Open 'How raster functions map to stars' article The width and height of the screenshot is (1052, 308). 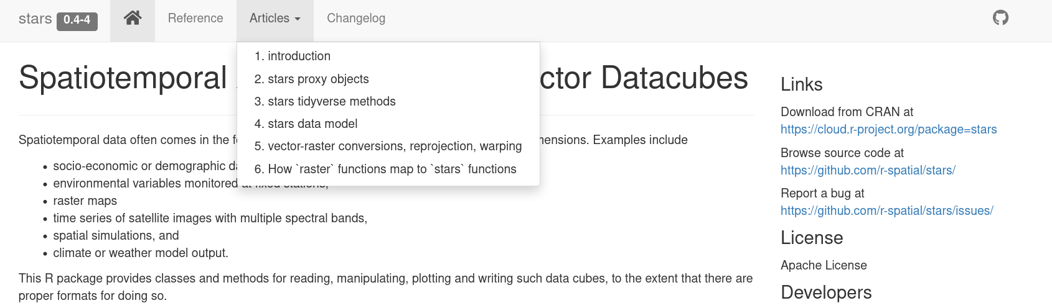385,169
